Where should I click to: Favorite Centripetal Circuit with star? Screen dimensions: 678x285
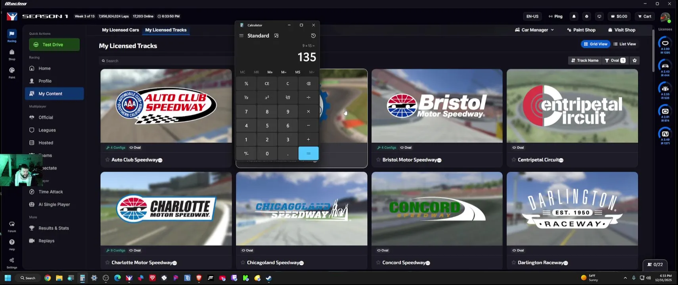(x=514, y=160)
